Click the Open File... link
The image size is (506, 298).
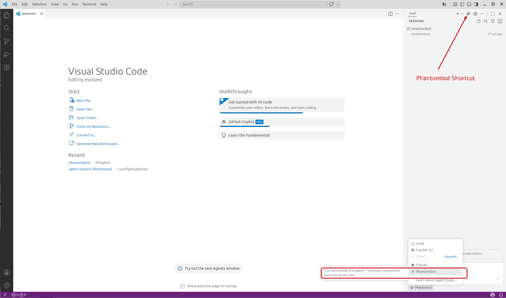[85, 109]
